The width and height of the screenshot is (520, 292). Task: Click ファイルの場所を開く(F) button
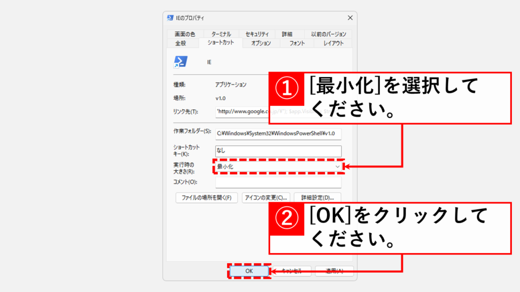click(x=206, y=198)
